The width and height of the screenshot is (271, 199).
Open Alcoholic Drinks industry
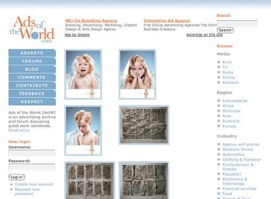[237, 149]
